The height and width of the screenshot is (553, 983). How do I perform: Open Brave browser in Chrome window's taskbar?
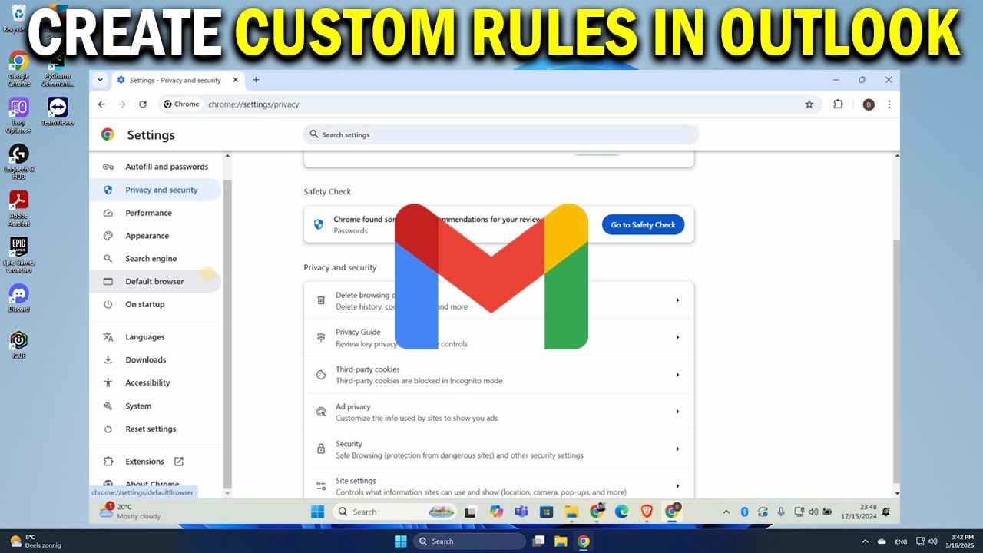click(x=647, y=511)
